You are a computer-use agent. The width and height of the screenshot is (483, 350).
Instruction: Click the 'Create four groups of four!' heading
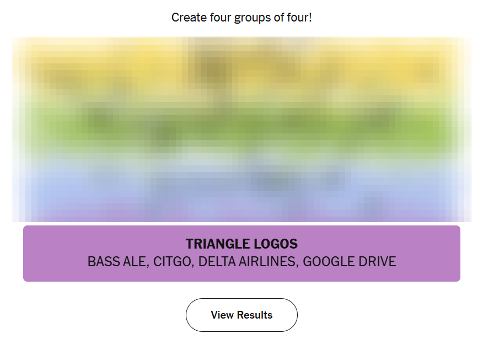(241, 18)
